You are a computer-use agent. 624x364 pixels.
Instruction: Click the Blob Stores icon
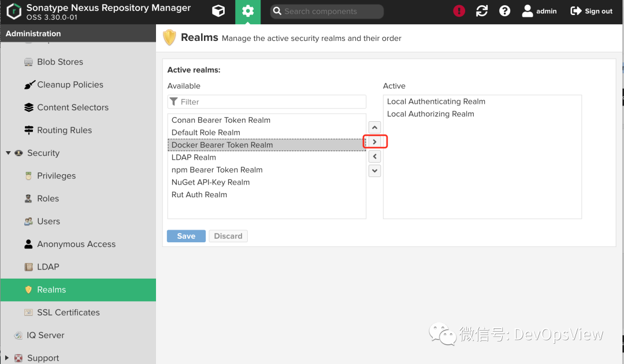(x=29, y=62)
